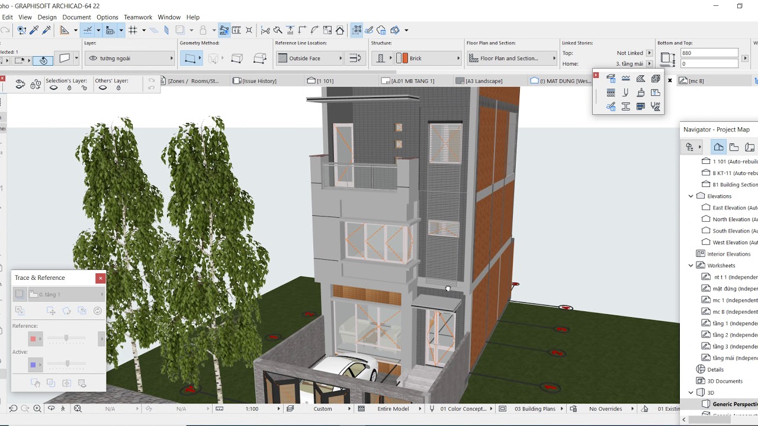Toggle the grid snap icon in toolbar

[133, 30]
